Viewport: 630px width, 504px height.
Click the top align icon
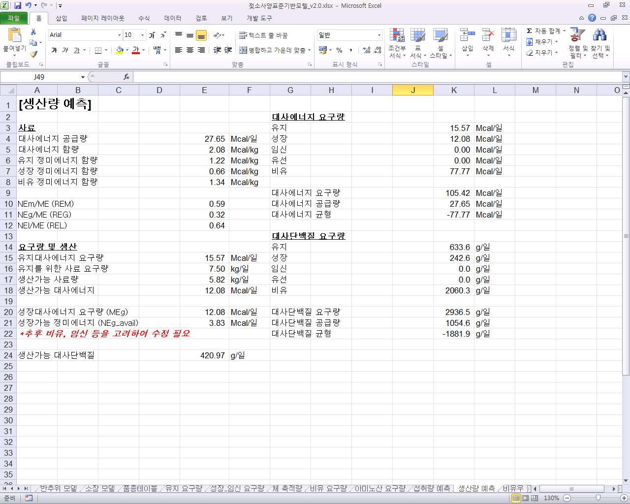click(179, 35)
